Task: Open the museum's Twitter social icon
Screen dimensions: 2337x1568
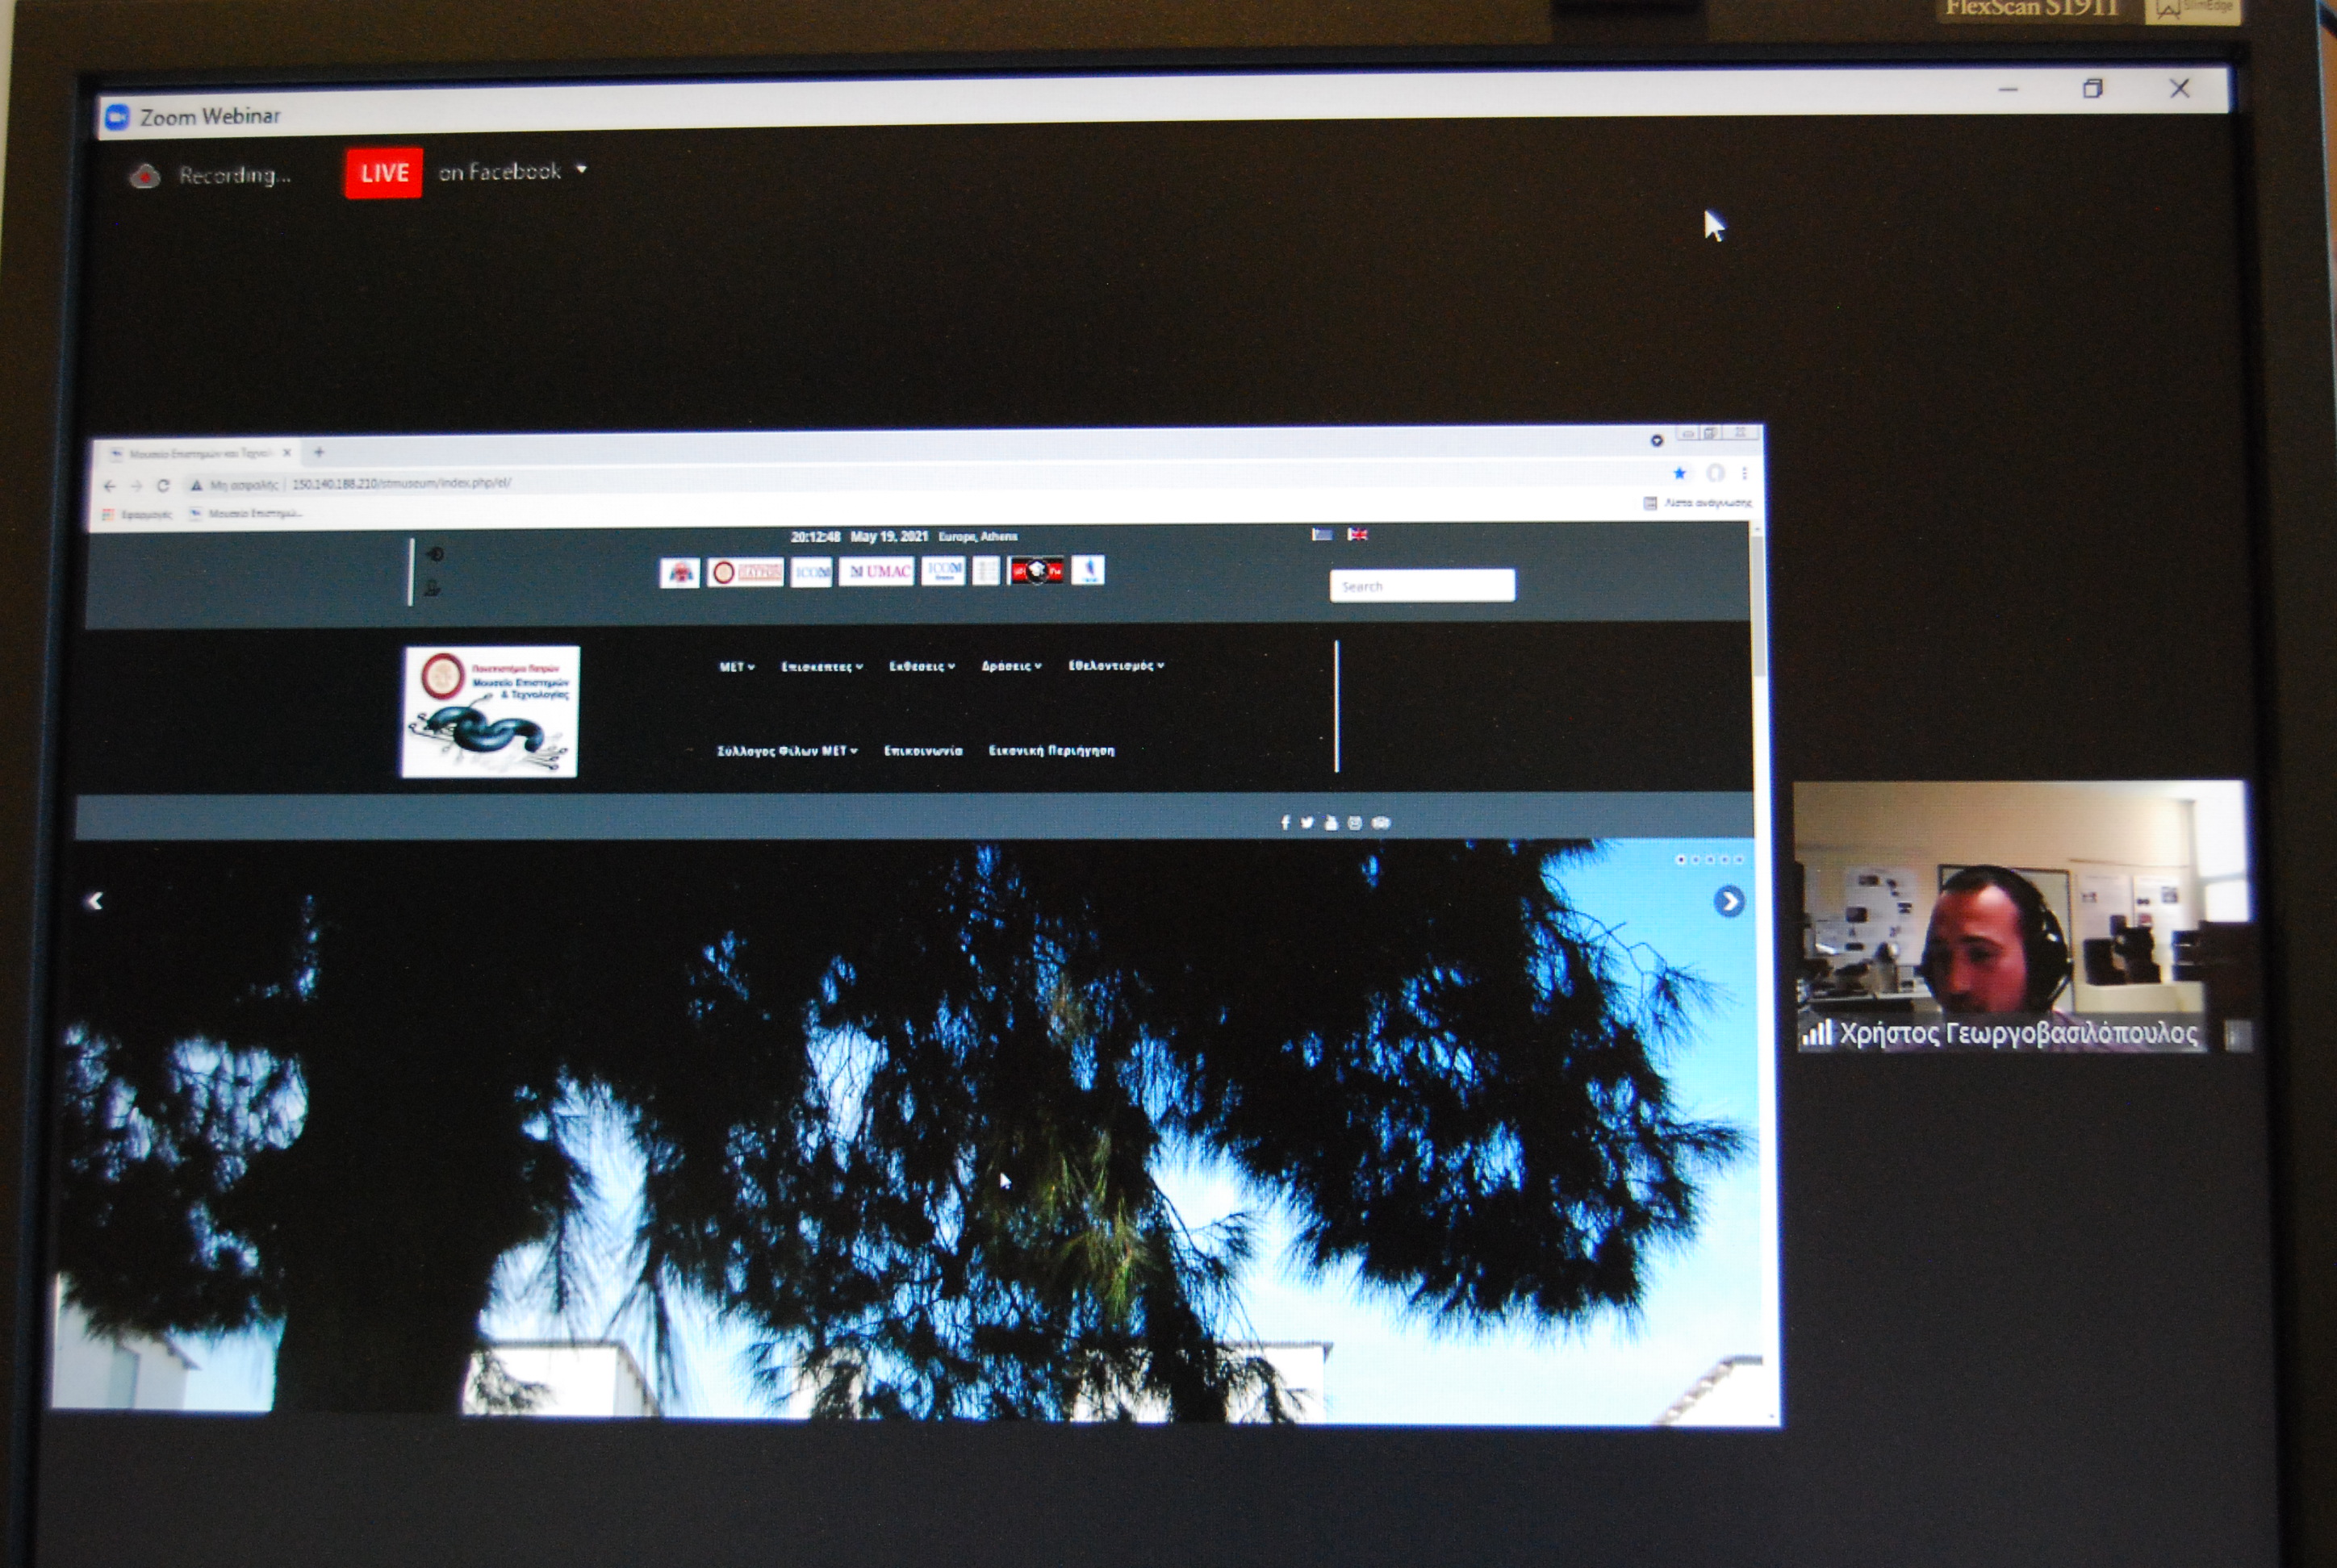Action: coord(1307,823)
